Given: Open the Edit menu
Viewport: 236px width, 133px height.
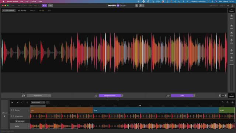Looking at the screenshot, I should [27, 1].
